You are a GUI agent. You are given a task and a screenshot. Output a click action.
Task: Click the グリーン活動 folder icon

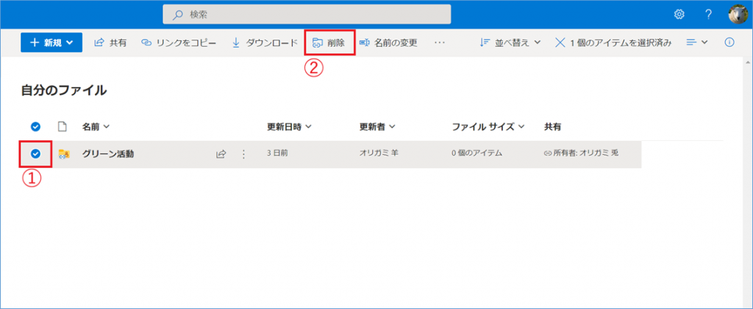tap(64, 154)
